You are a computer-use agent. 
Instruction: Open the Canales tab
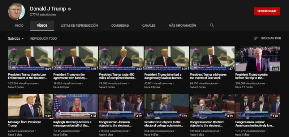coord(149,26)
